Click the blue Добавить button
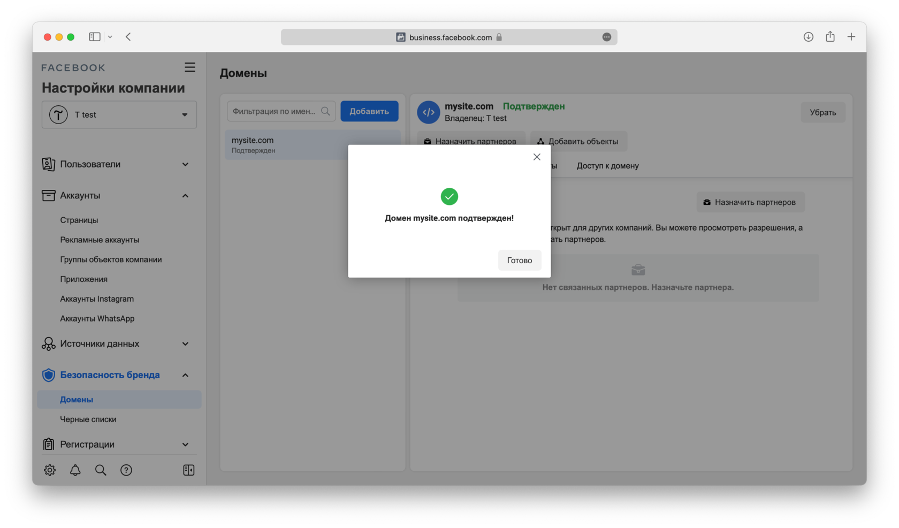This screenshot has width=899, height=528. [x=369, y=111]
